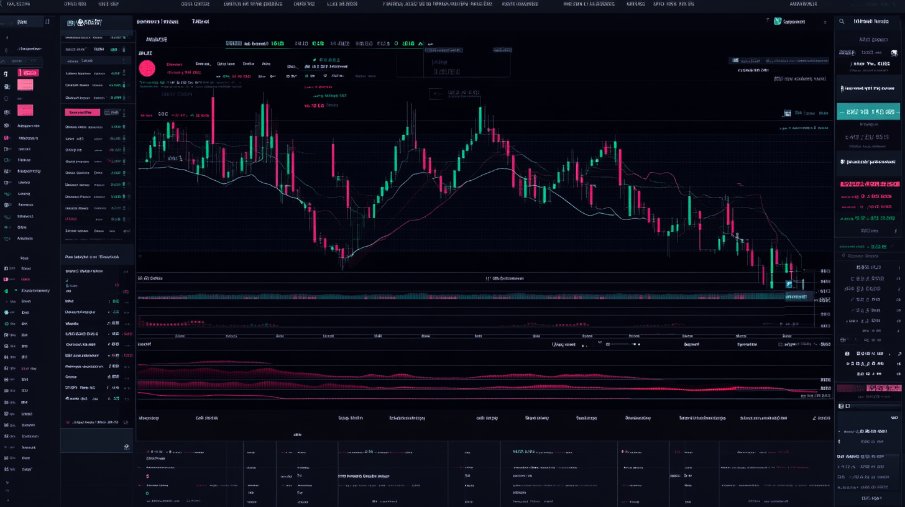The image size is (905, 507).
Task: Click the large pink circle asset logo
Action: (147, 68)
